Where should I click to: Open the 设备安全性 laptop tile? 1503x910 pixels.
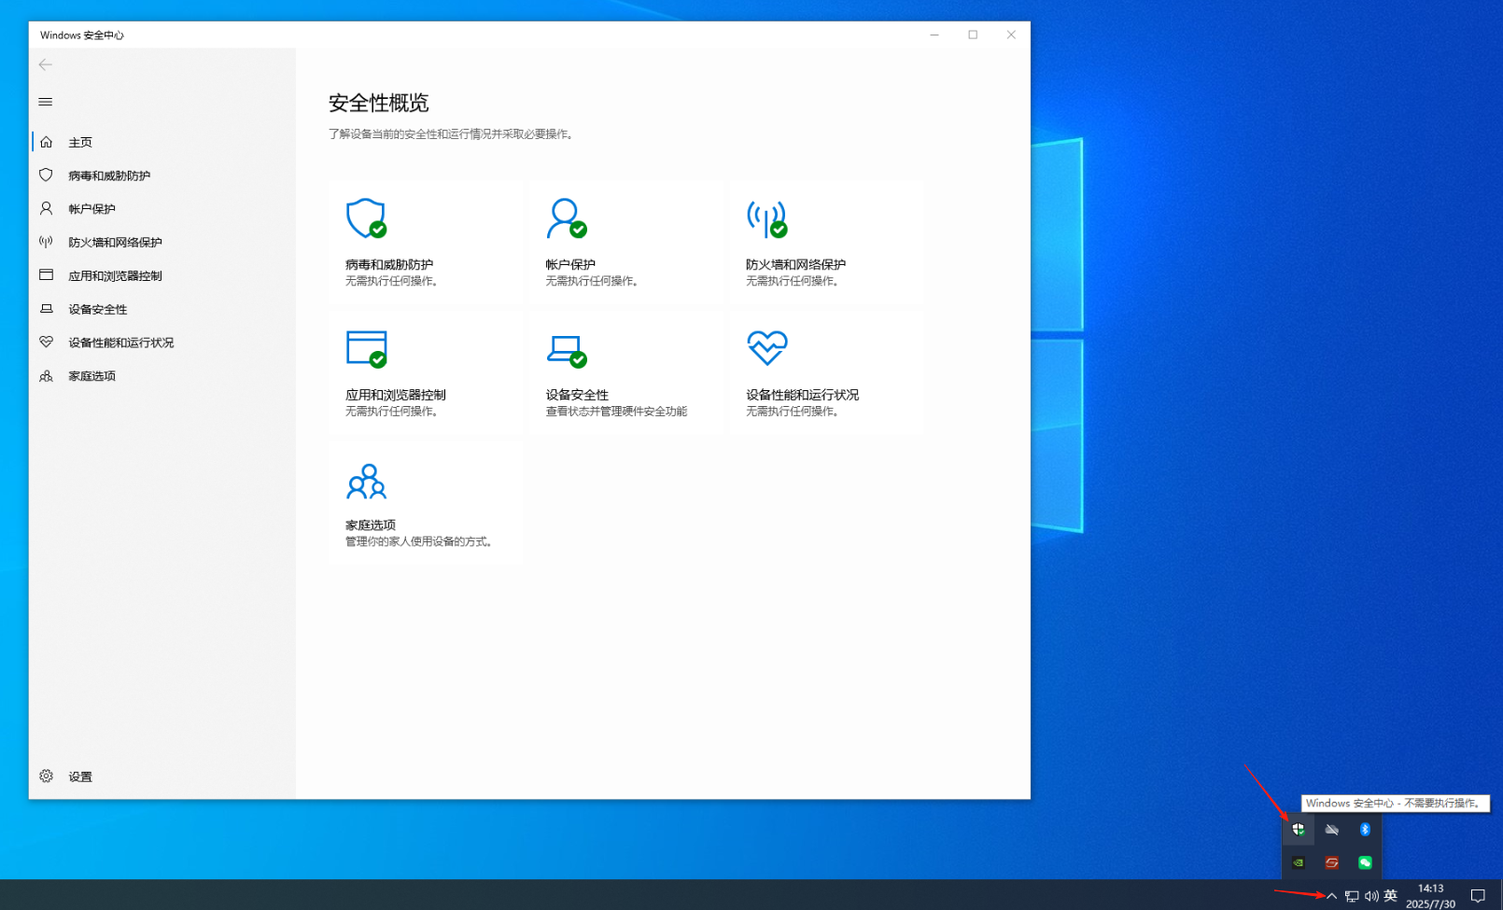[625, 373]
